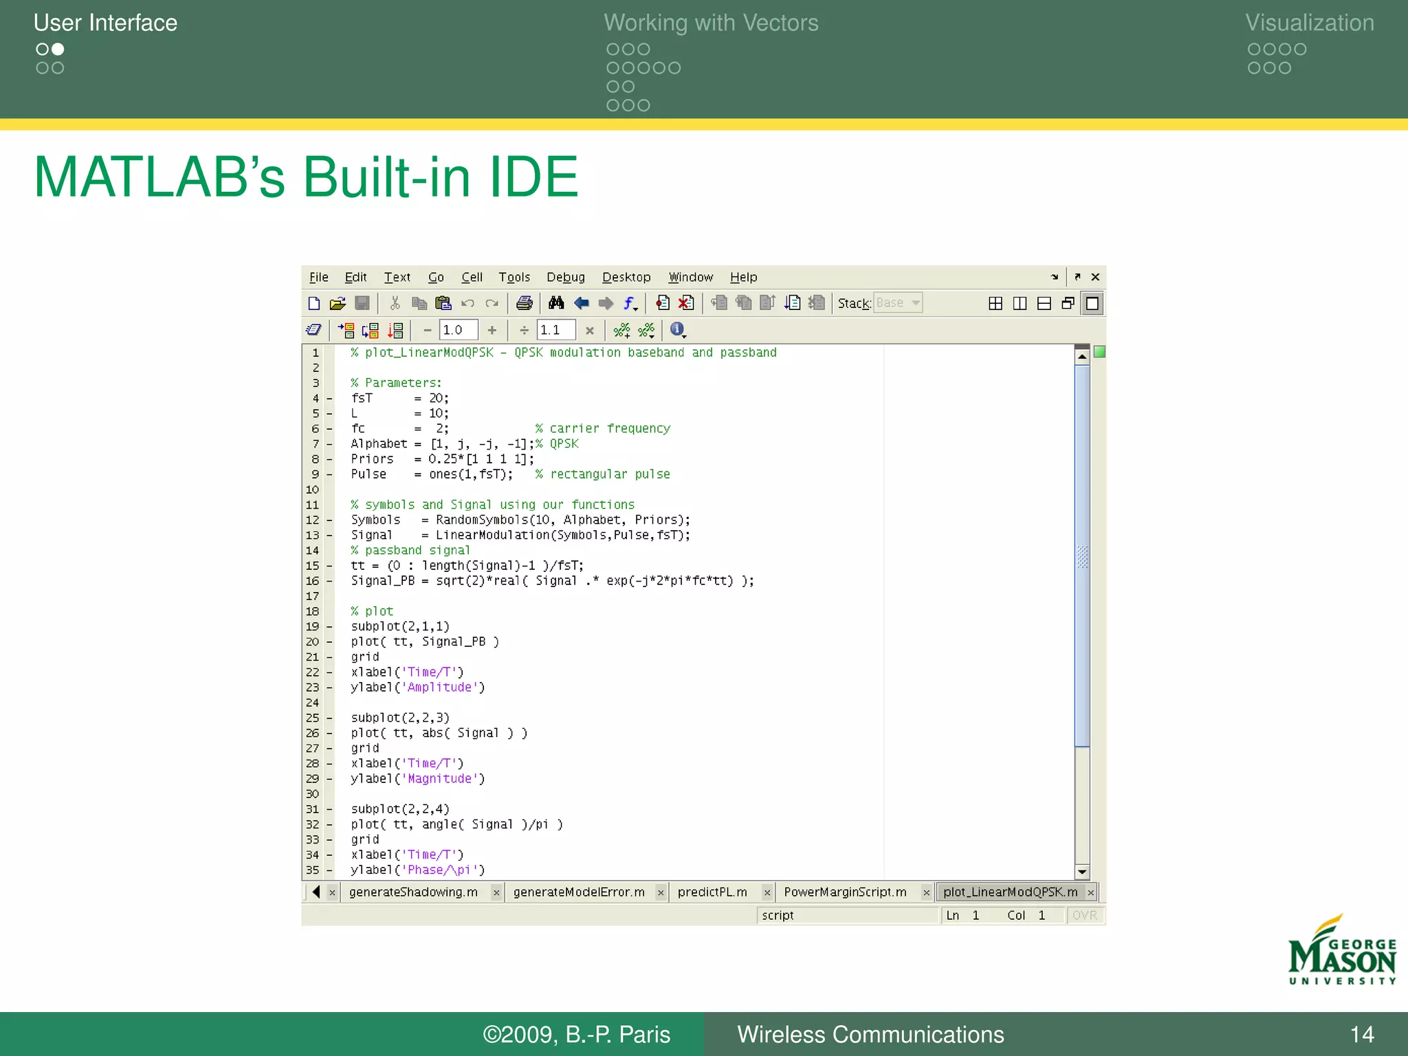Screen dimensions: 1408x1056
Task: Clear all breakpoints with red X icon
Action: pos(686,303)
